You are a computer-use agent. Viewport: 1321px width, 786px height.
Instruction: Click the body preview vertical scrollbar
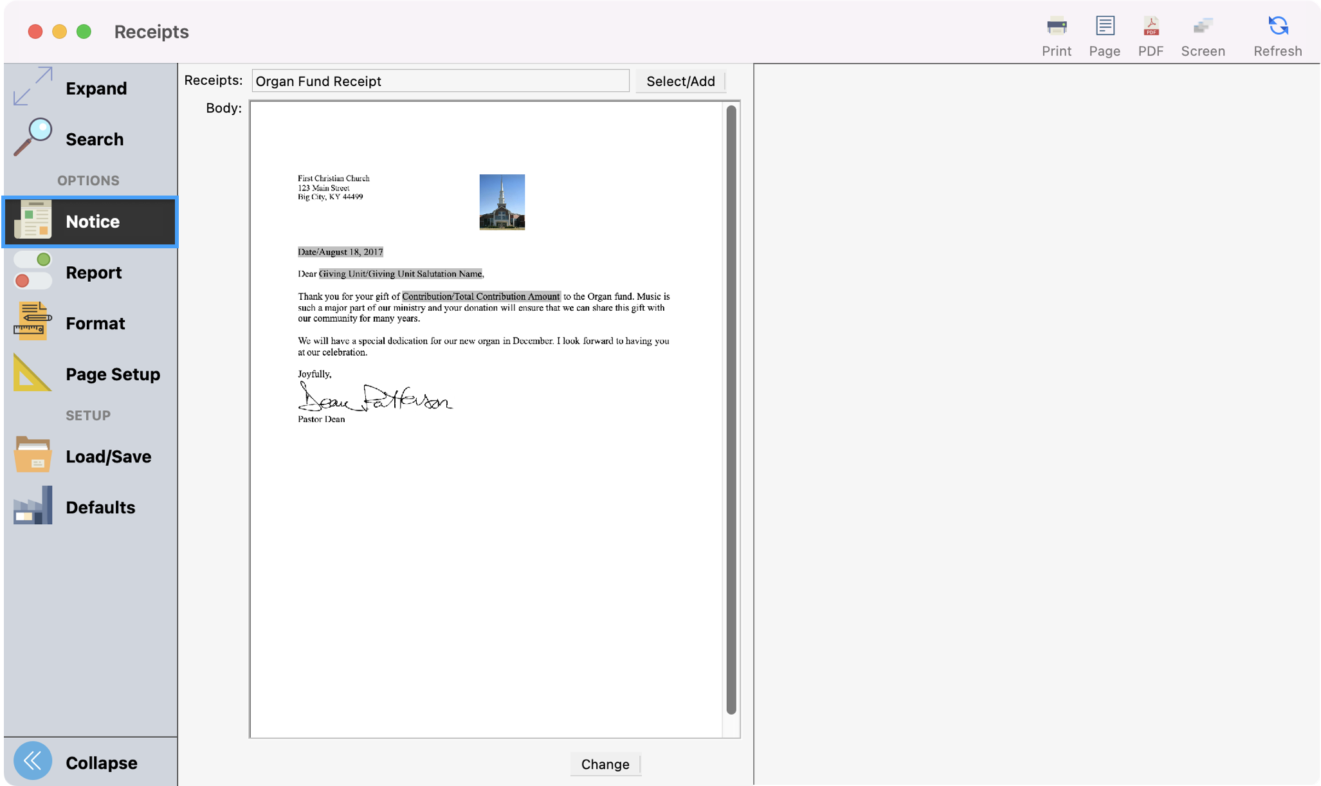point(731,409)
